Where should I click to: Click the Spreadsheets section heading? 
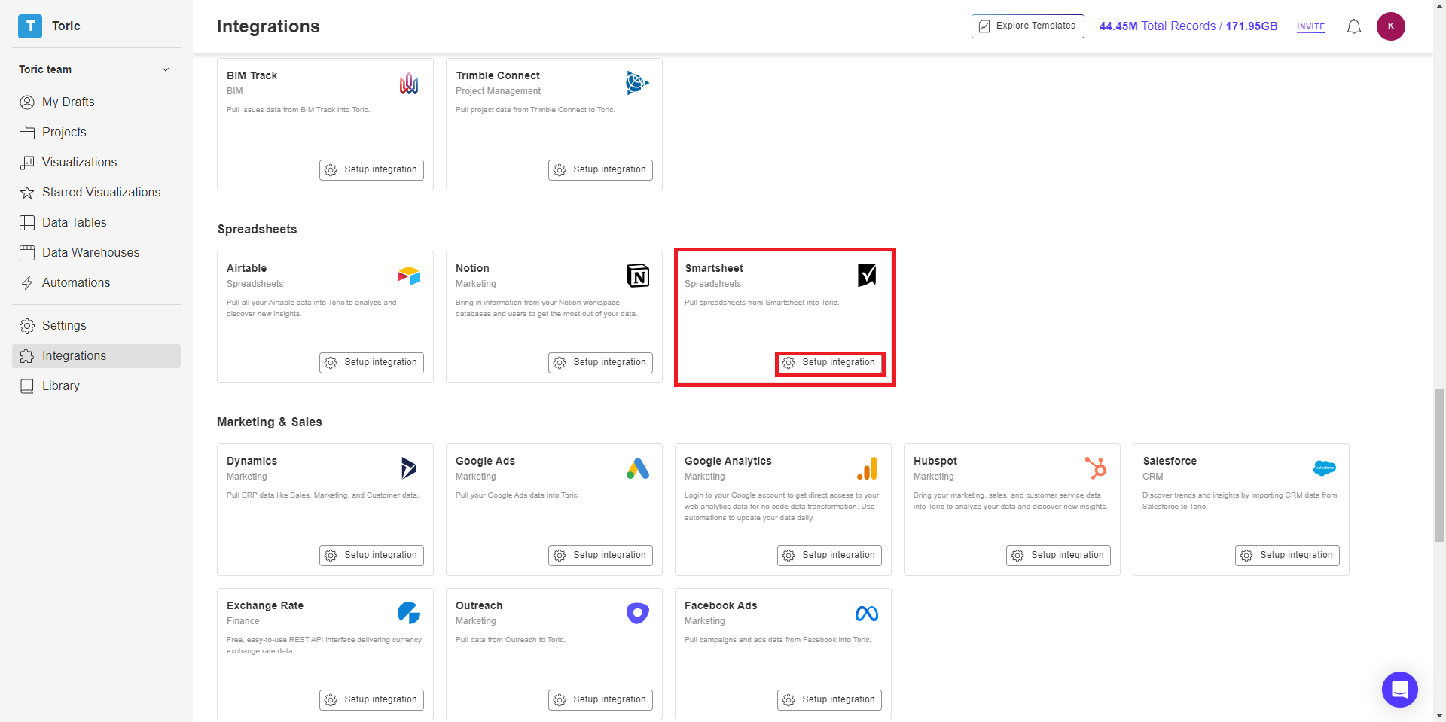pyautogui.click(x=257, y=230)
